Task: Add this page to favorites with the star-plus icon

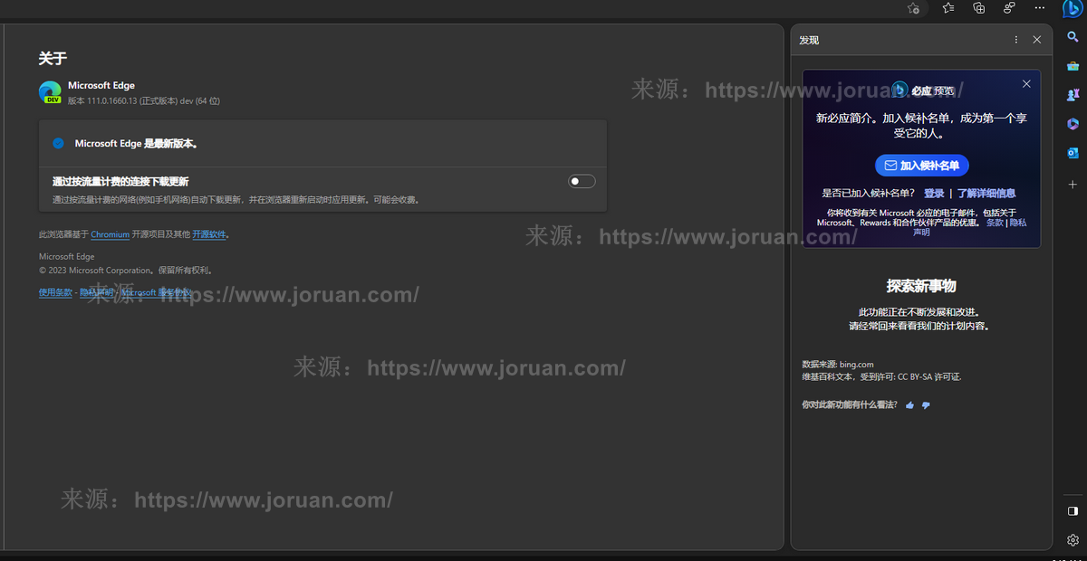Action: point(913,8)
